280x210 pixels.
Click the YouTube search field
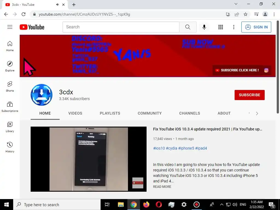121,27
